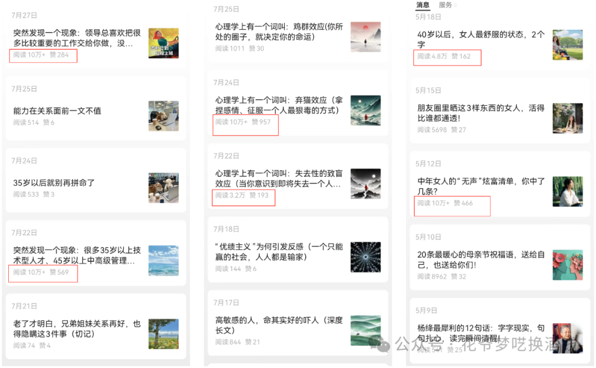Select the tree thumbnail of the 兄弟姐妹 article

tap(163, 334)
